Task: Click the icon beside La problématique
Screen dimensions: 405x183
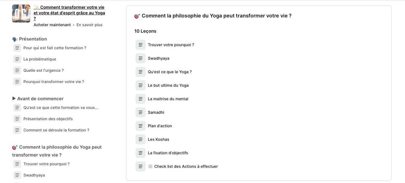Action: point(17,59)
